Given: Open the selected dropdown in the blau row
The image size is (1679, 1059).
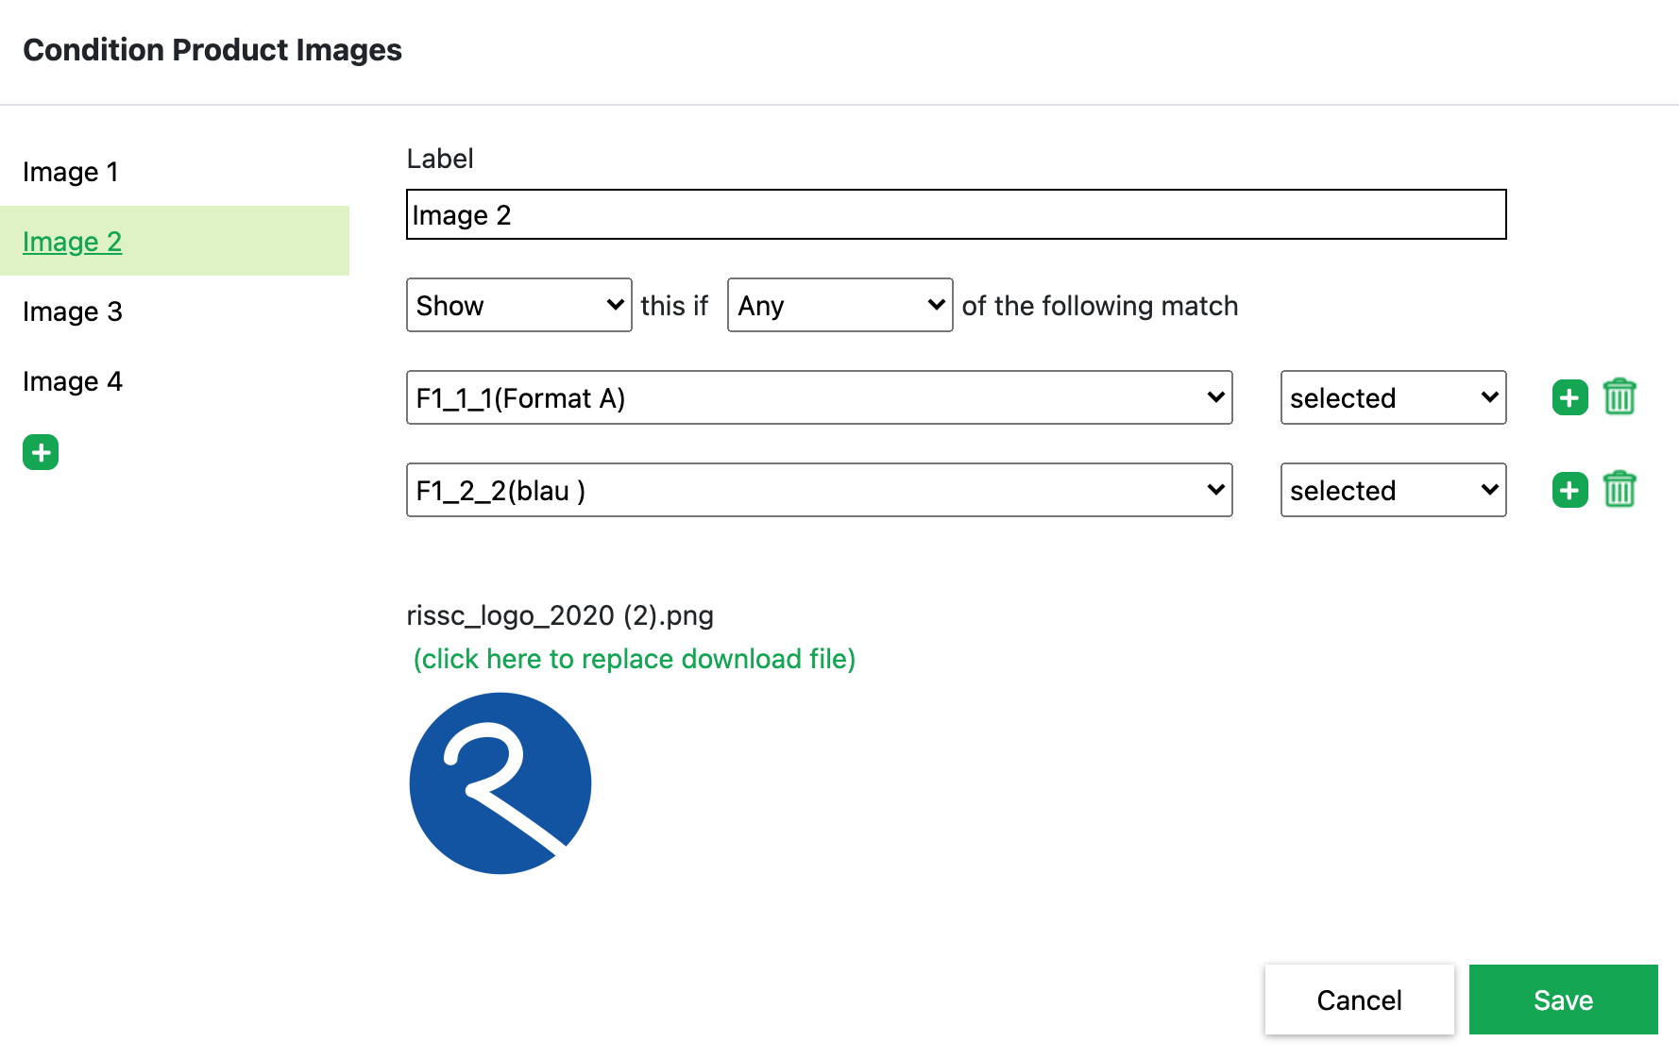Looking at the screenshot, I should pyautogui.click(x=1393, y=490).
